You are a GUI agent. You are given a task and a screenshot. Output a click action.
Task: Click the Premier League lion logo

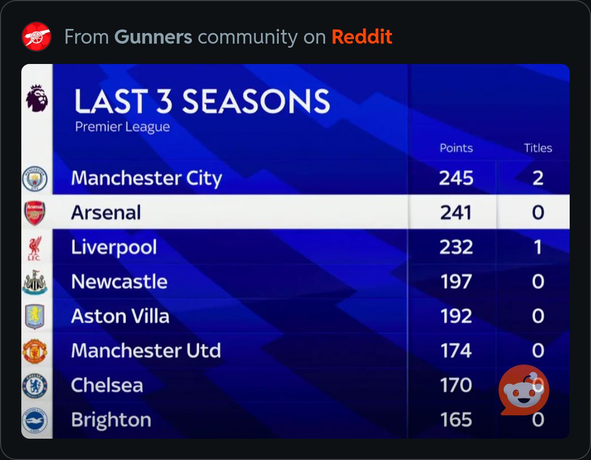point(37,98)
